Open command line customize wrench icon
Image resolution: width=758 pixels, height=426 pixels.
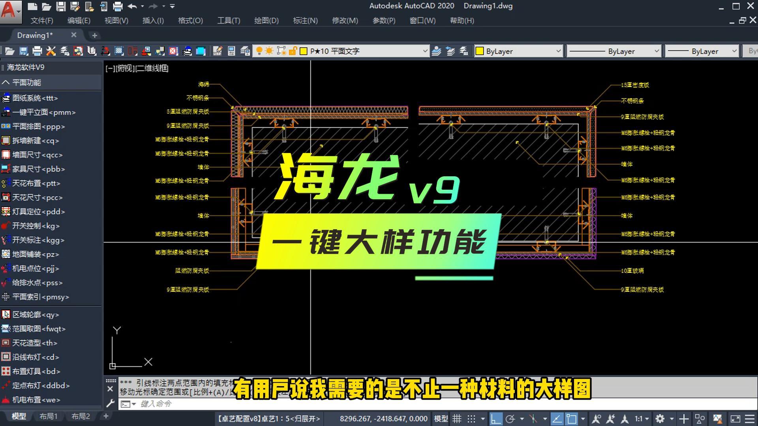coord(110,403)
